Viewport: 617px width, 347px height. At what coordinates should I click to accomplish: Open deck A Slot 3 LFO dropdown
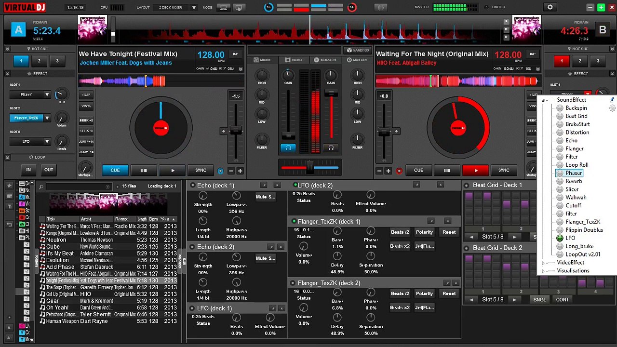47,142
